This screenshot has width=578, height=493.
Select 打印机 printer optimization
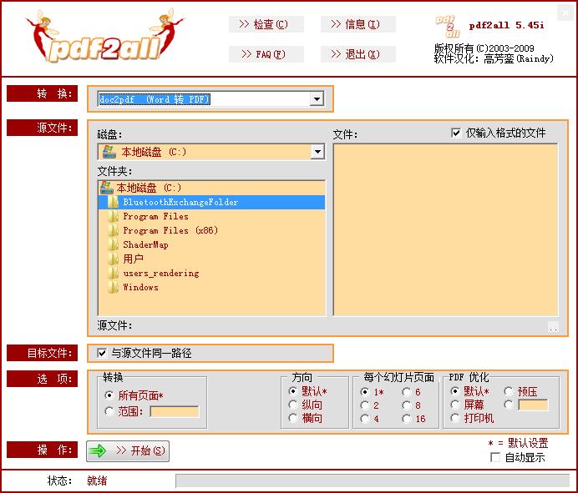[455, 418]
